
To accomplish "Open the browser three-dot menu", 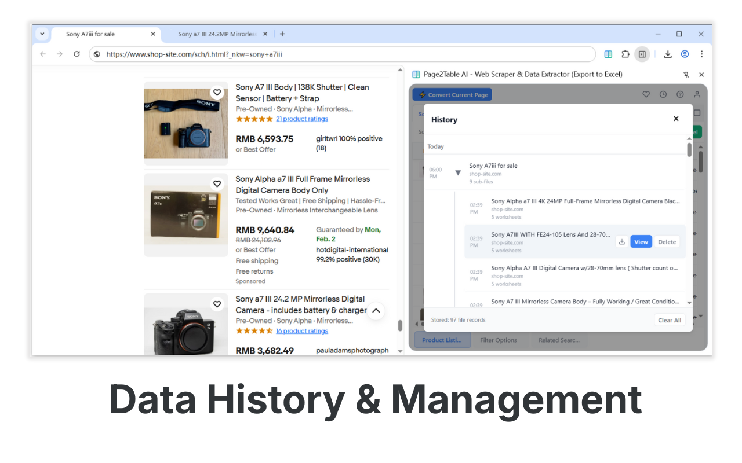I will (701, 54).
